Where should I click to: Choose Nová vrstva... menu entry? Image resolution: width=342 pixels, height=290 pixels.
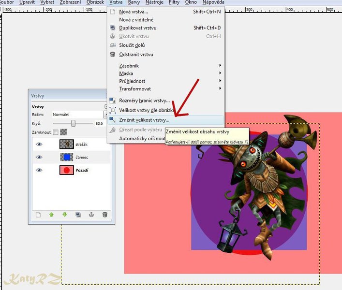click(166, 12)
